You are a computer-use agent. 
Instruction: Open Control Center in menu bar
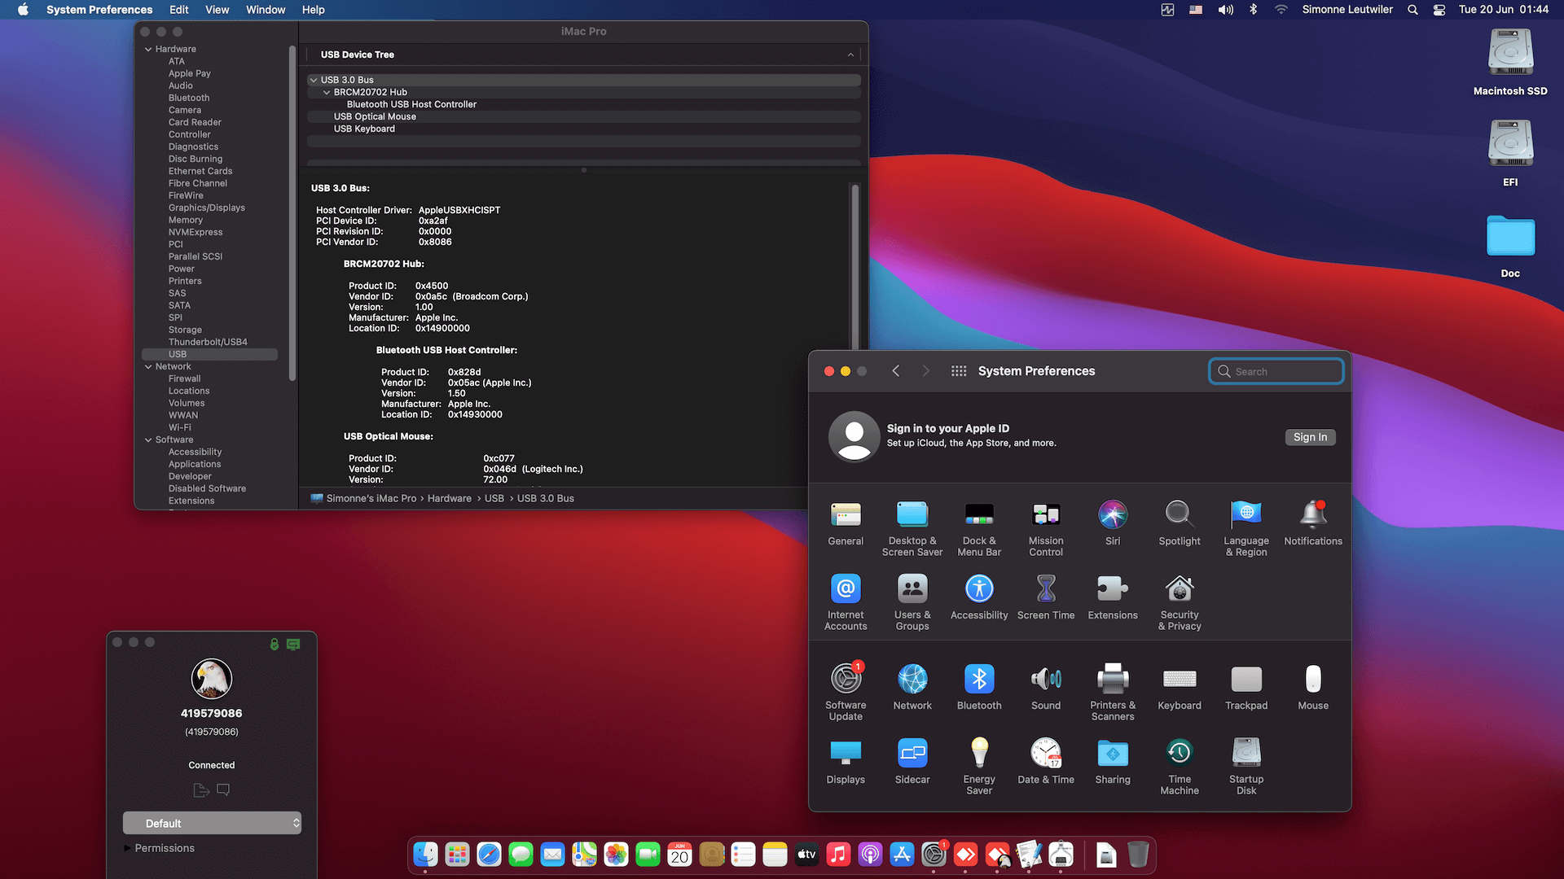(1439, 10)
